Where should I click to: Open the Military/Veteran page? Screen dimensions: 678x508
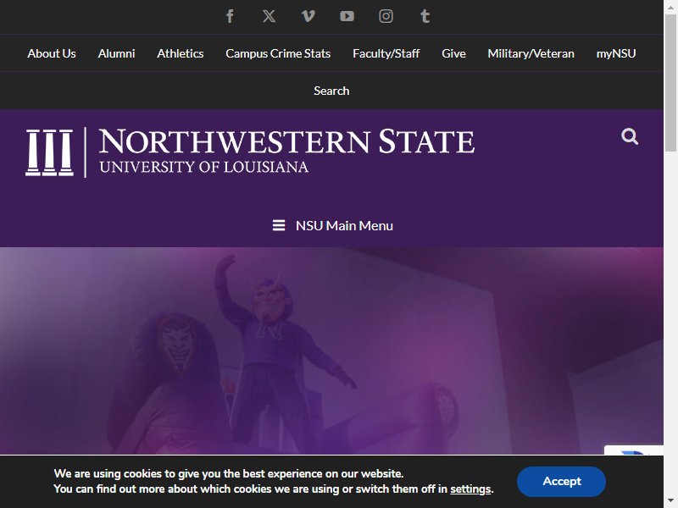tap(531, 53)
